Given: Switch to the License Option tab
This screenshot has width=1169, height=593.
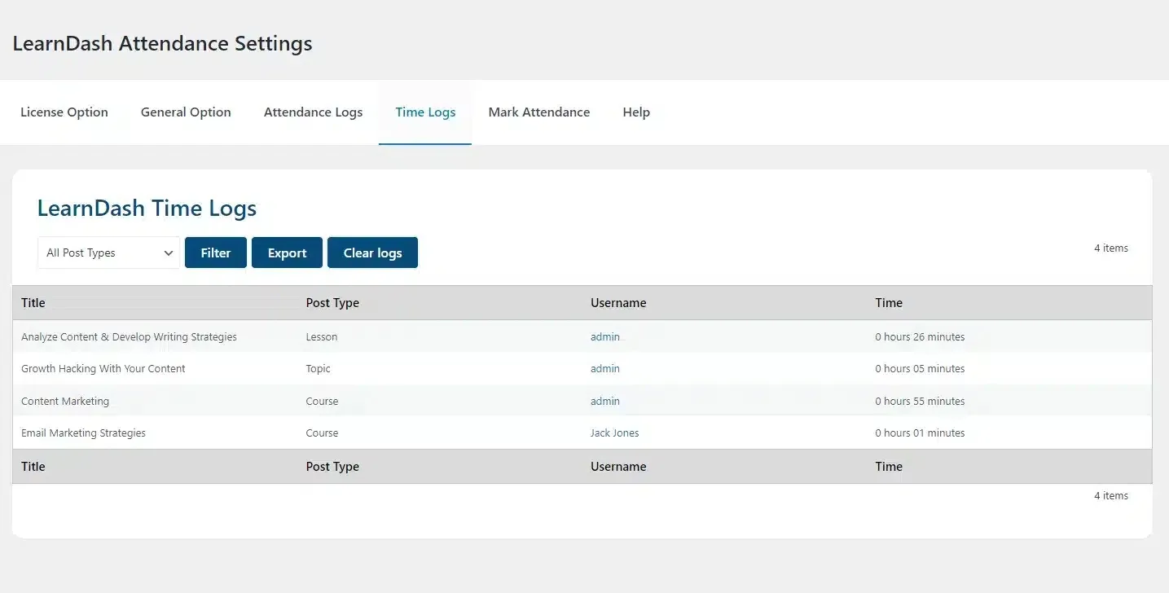Looking at the screenshot, I should (64, 112).
